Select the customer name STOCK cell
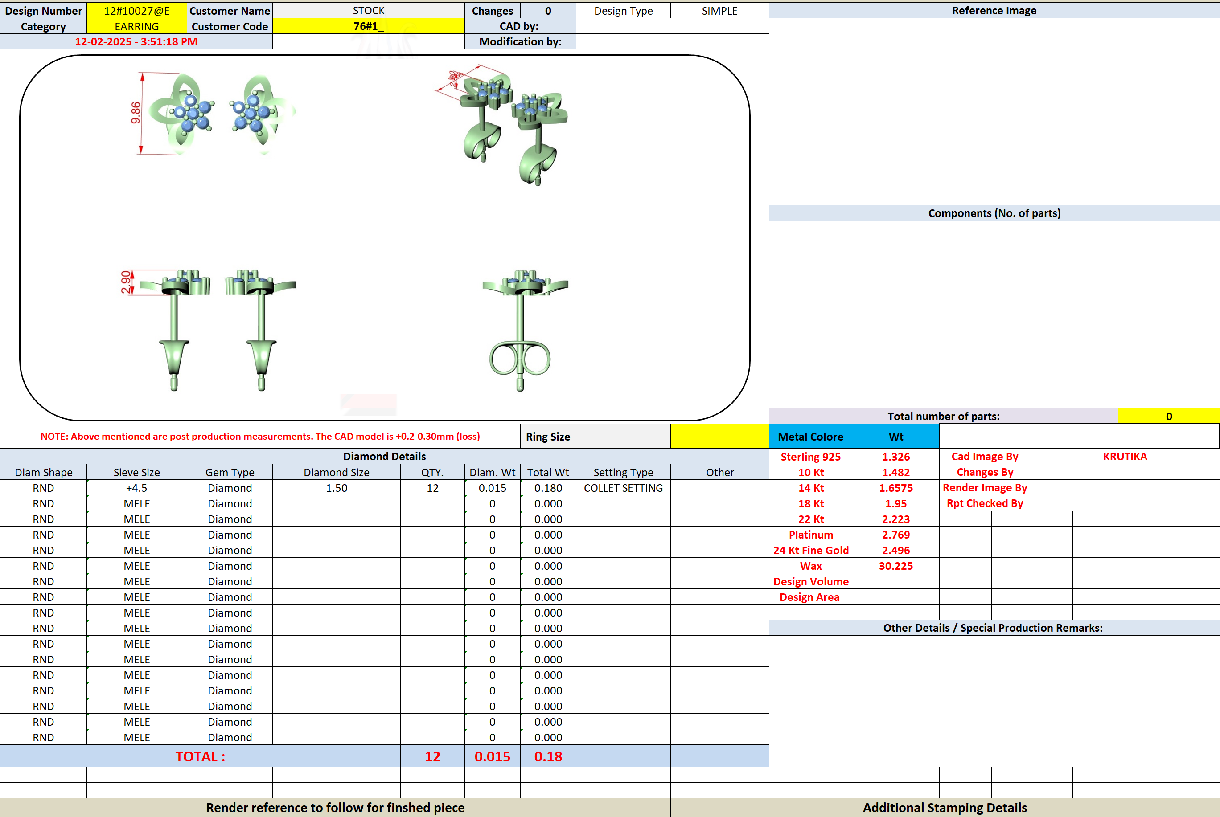Screen dimensions: 1220x817 tap(368, 10)
